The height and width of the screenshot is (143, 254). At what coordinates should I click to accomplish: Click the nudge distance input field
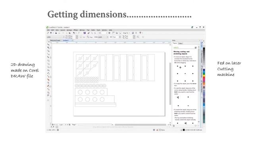coord(116,37)
